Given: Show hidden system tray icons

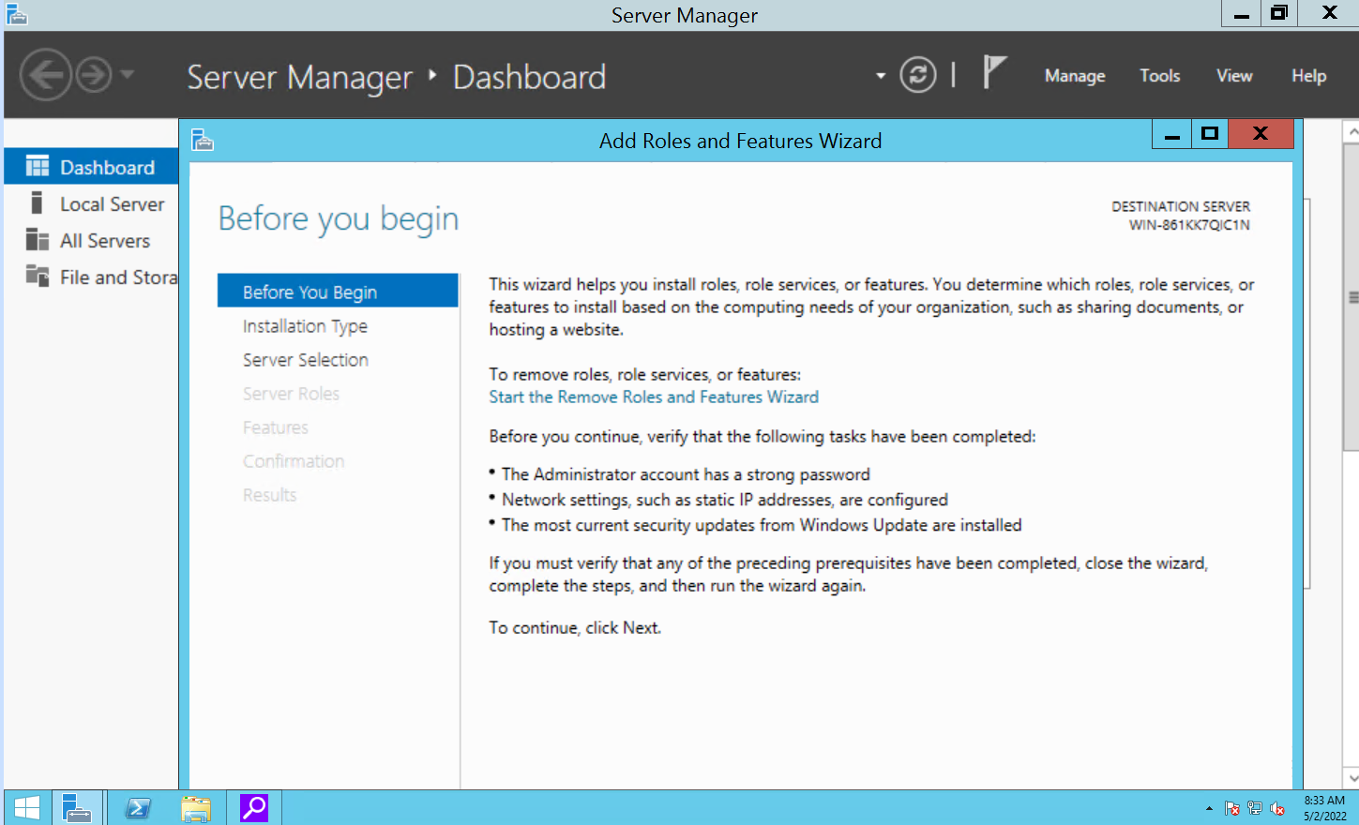Looking at the screenshot, I should tap(1209, 808).
